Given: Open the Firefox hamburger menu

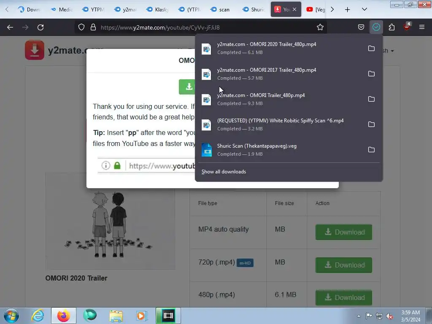Looking at the screenshot, I should coord(421,27).
